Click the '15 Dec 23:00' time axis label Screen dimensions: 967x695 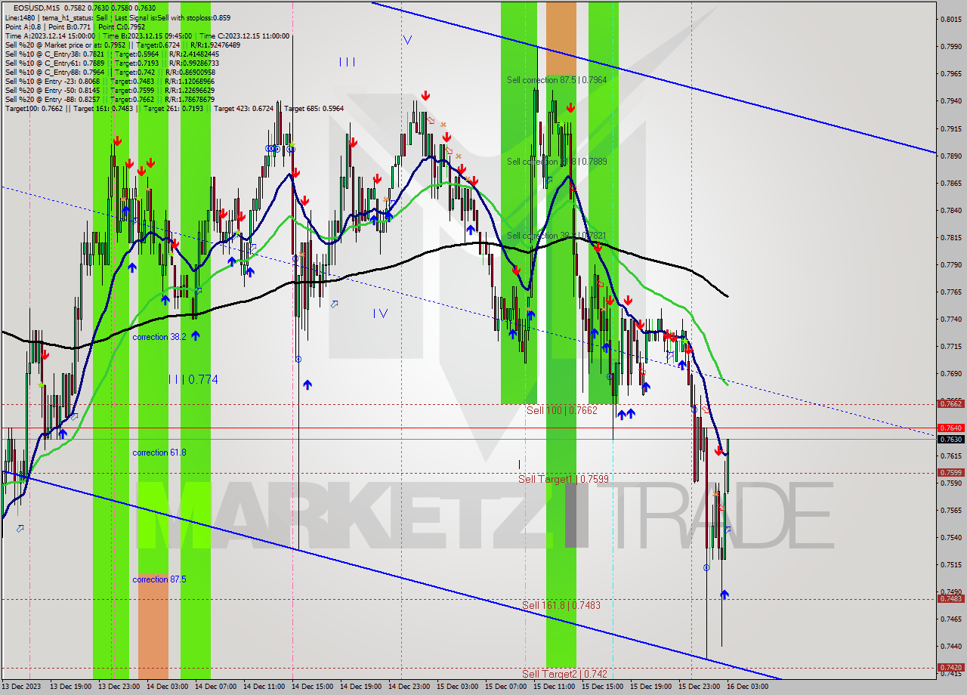point(699,687)
